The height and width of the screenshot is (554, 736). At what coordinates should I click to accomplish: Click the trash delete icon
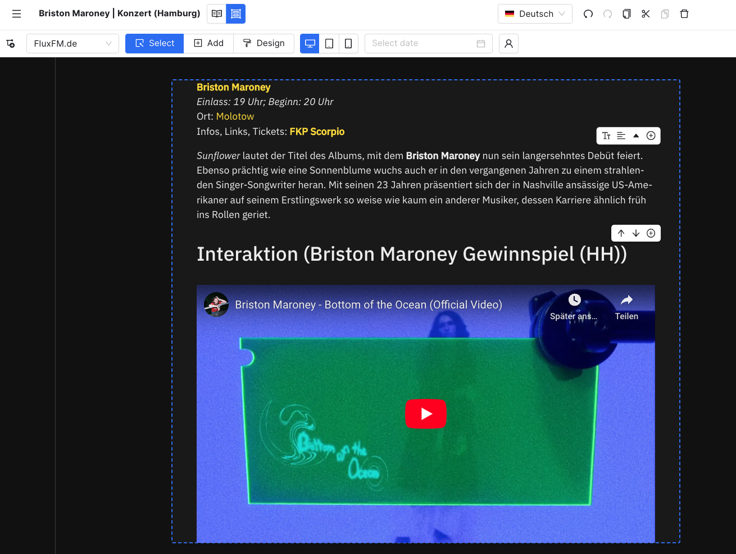coord(684,13)
